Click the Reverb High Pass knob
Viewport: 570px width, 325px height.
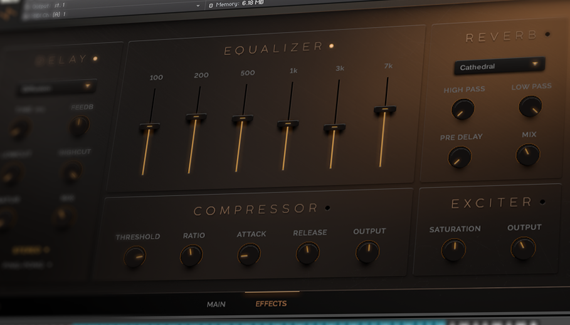(x=463, y=110)
